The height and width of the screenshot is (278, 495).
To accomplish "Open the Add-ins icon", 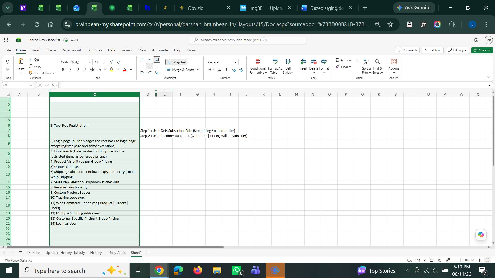I will coord(394,62).
